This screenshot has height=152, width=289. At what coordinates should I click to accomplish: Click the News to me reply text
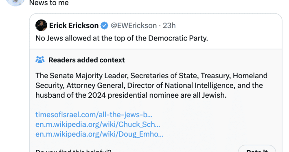coord(49,3)
